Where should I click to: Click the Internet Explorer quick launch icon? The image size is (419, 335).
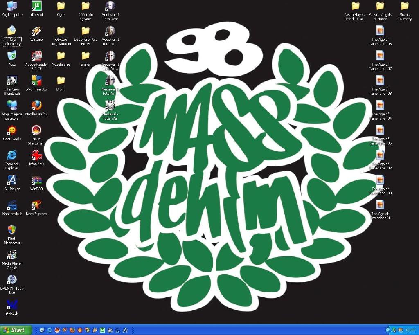pos(49,330)
